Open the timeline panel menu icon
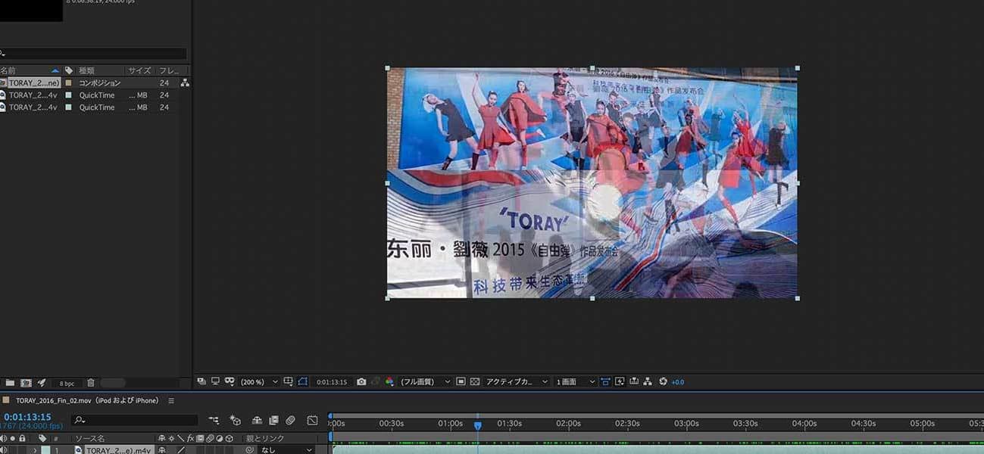Viewport: 984px width, 454px height. (x=171, y=400)
